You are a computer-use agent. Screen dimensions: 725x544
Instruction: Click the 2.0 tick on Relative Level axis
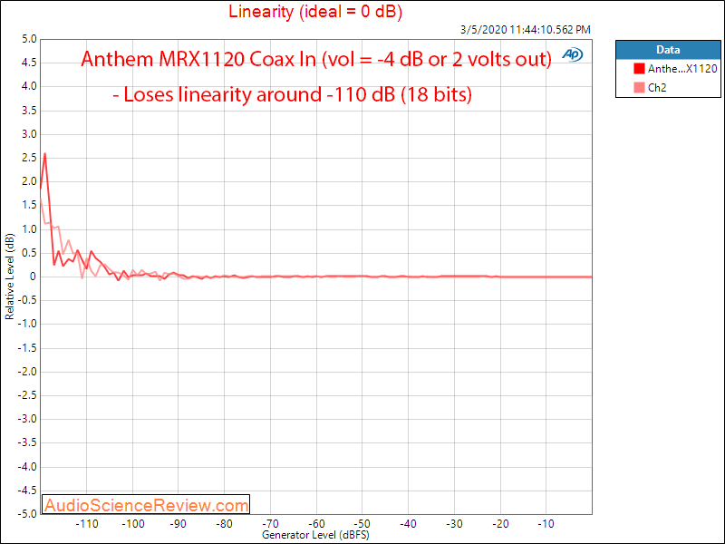pyautogui.click(x=29, y=181)
